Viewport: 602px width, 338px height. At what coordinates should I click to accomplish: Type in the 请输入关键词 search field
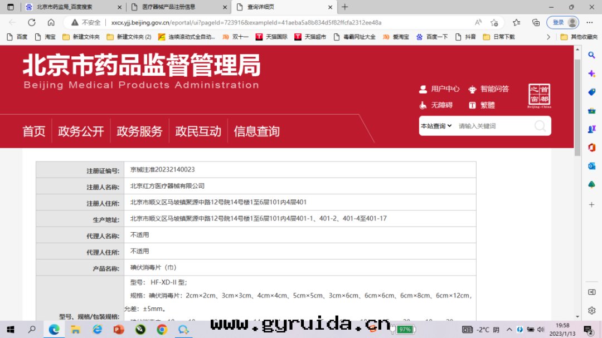point(491,126)
